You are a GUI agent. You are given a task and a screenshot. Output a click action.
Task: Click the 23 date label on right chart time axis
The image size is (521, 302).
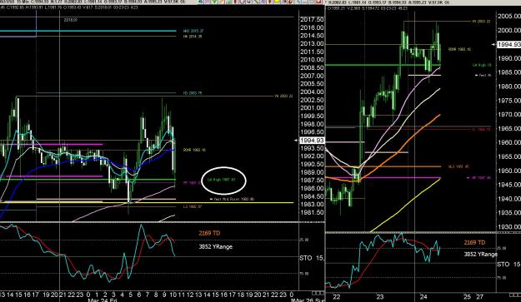[x=380, y=297]
